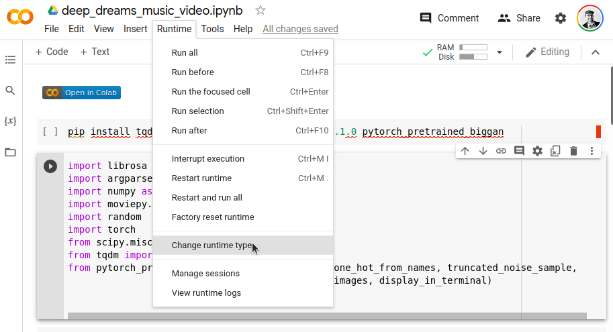Click the 'import librosa' code line
The image size is (613, 332).
pos(107,166)
